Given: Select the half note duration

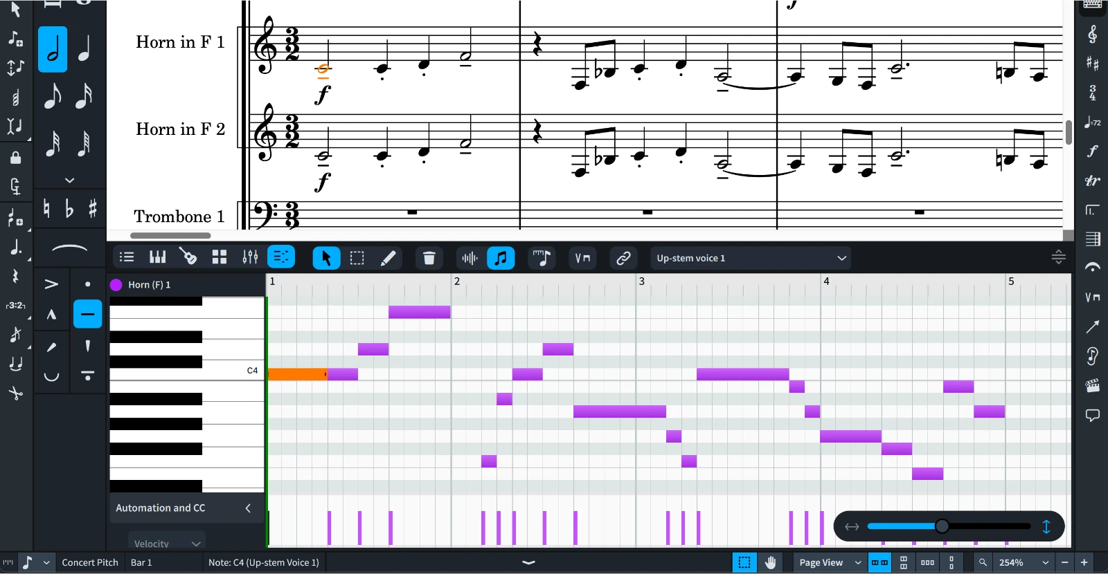Looking at the screenshot, I should pos(53,49).
